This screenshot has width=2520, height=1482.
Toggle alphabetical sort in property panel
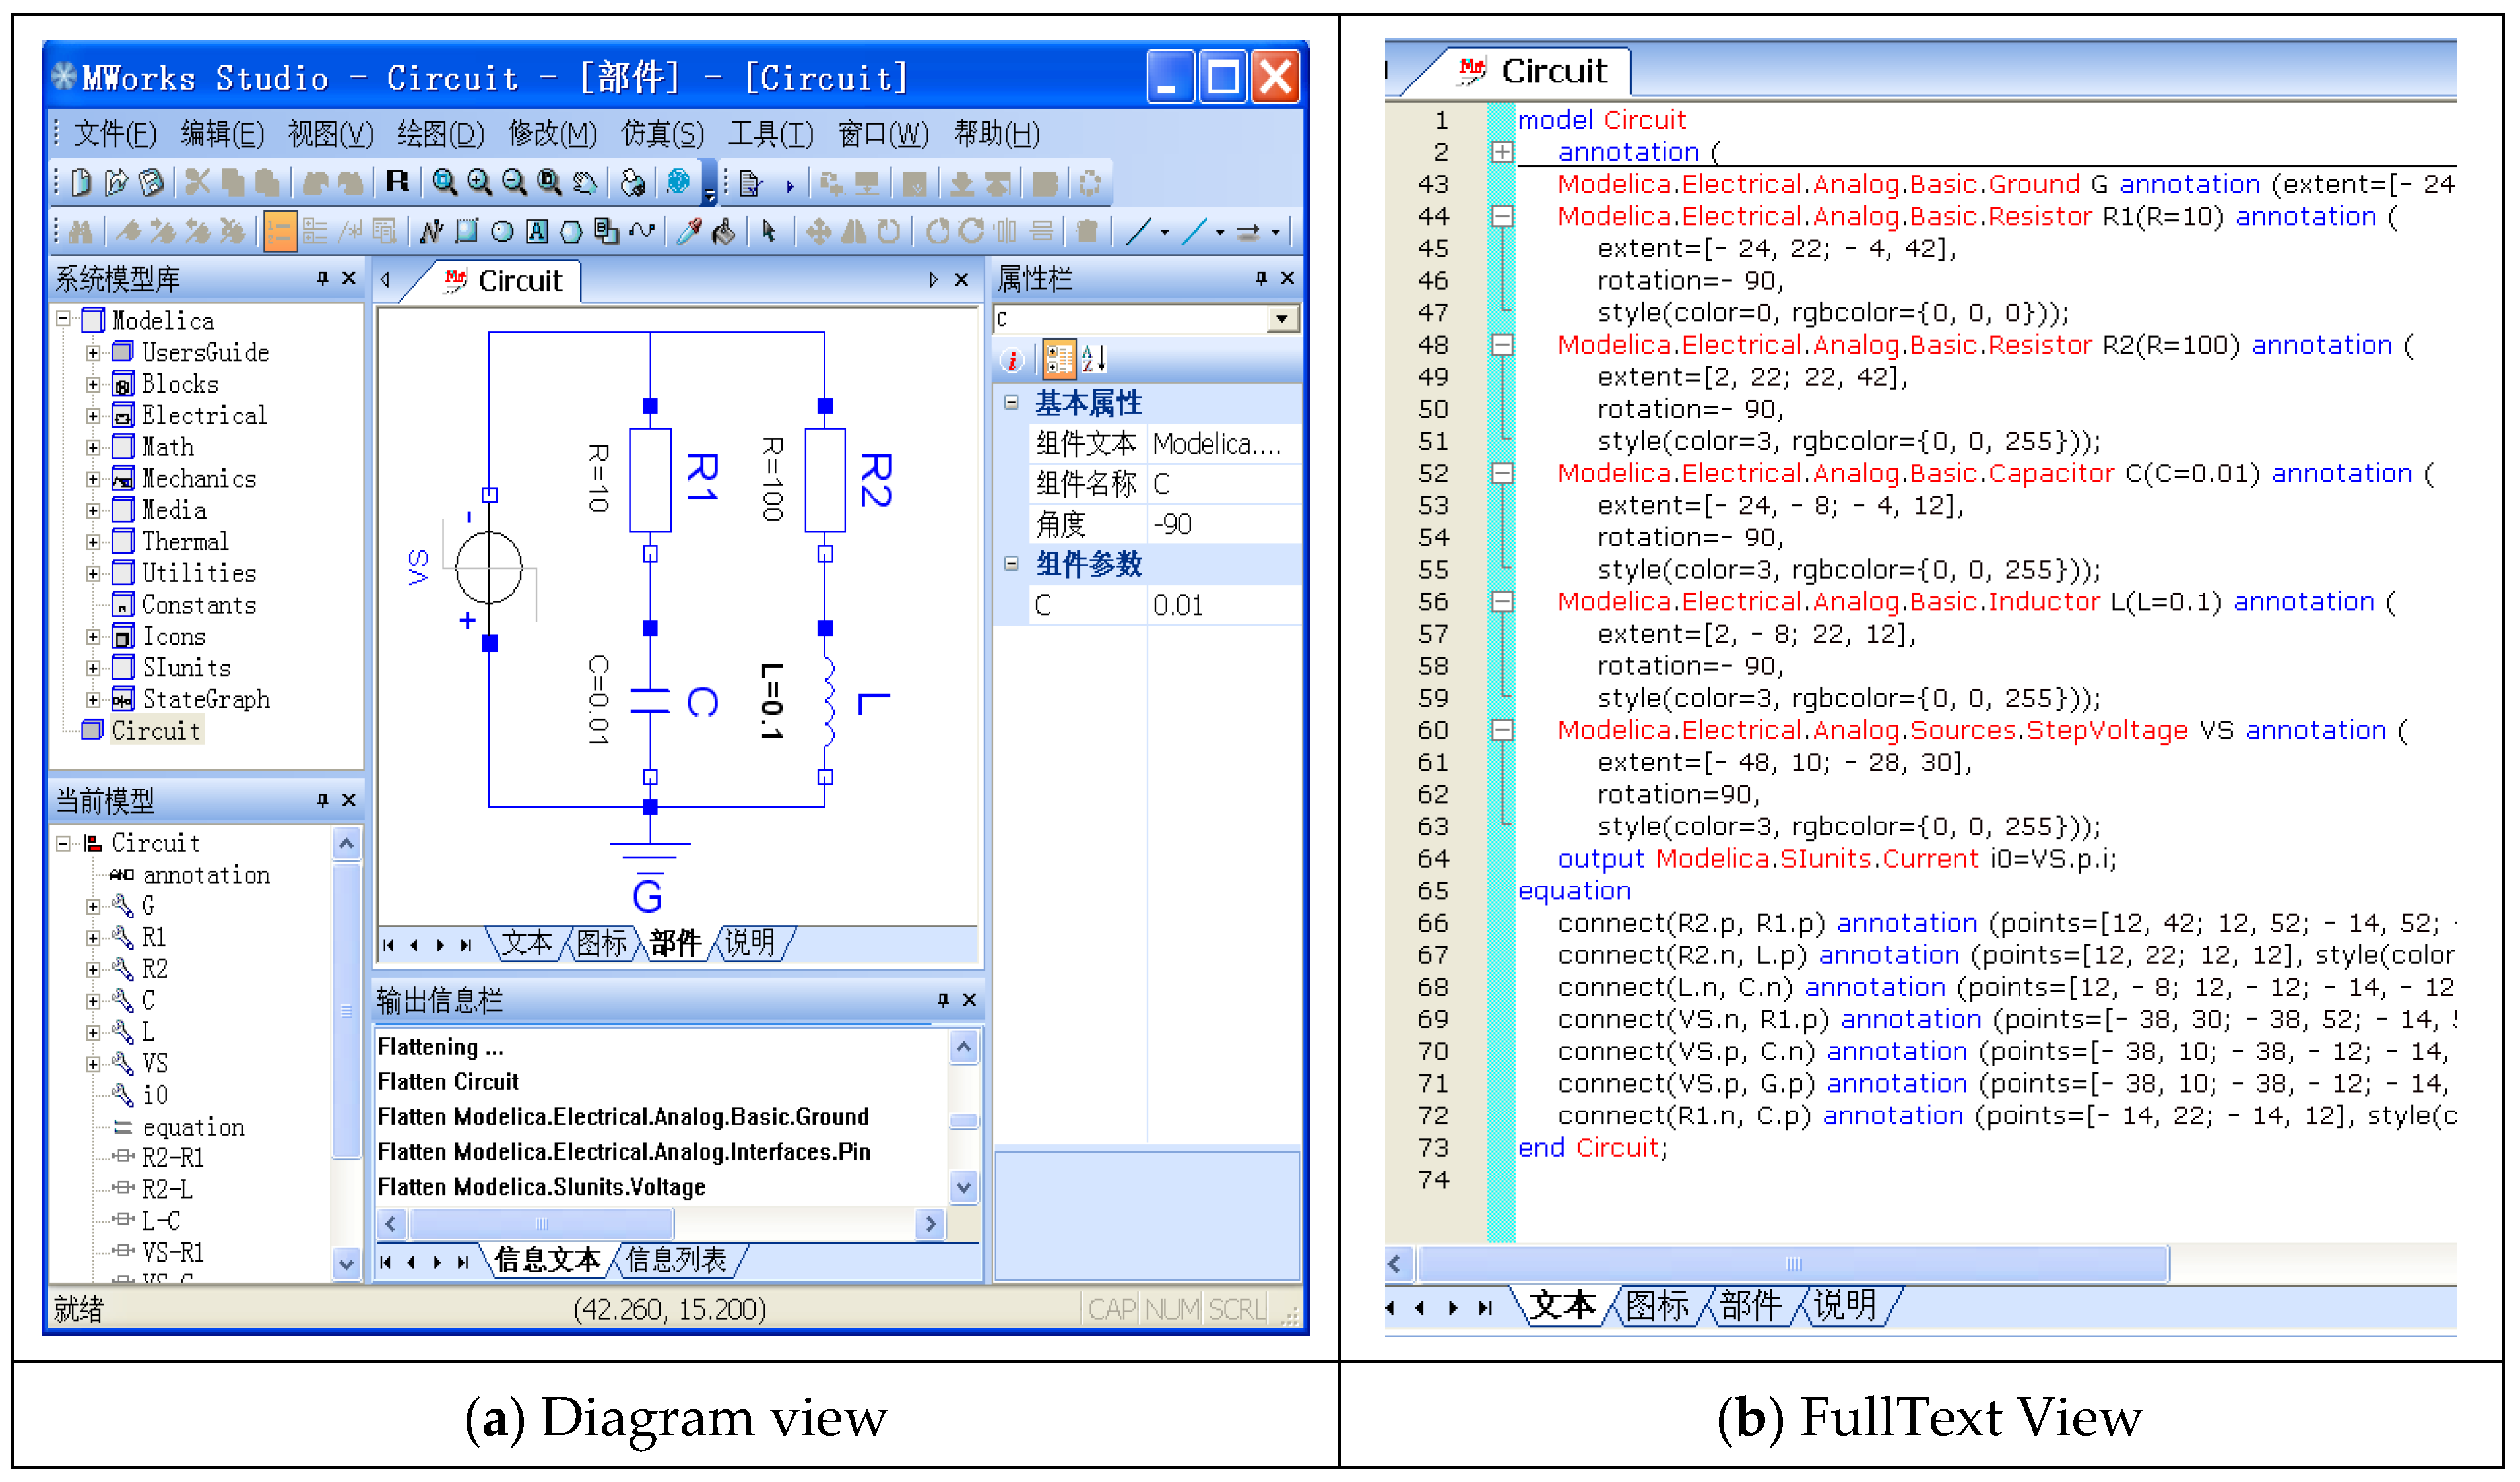[1094, 359]
